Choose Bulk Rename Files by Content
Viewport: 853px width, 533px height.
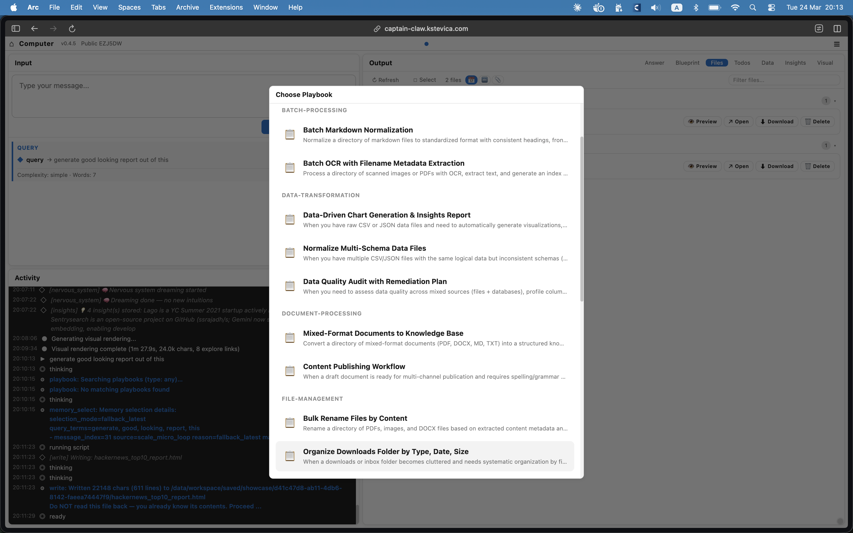coord(425,423)
